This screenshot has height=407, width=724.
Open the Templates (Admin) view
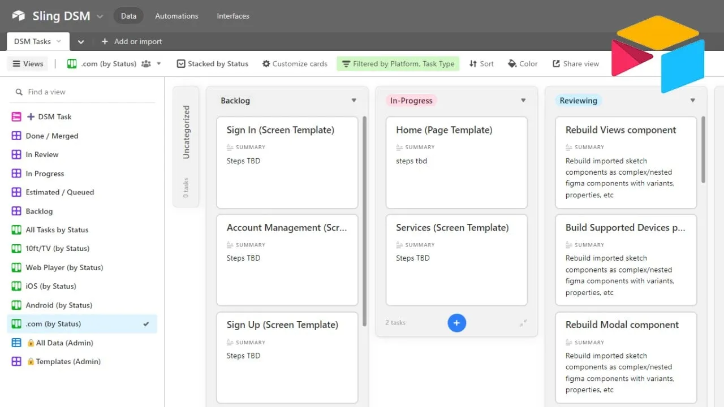pos(83,361)
